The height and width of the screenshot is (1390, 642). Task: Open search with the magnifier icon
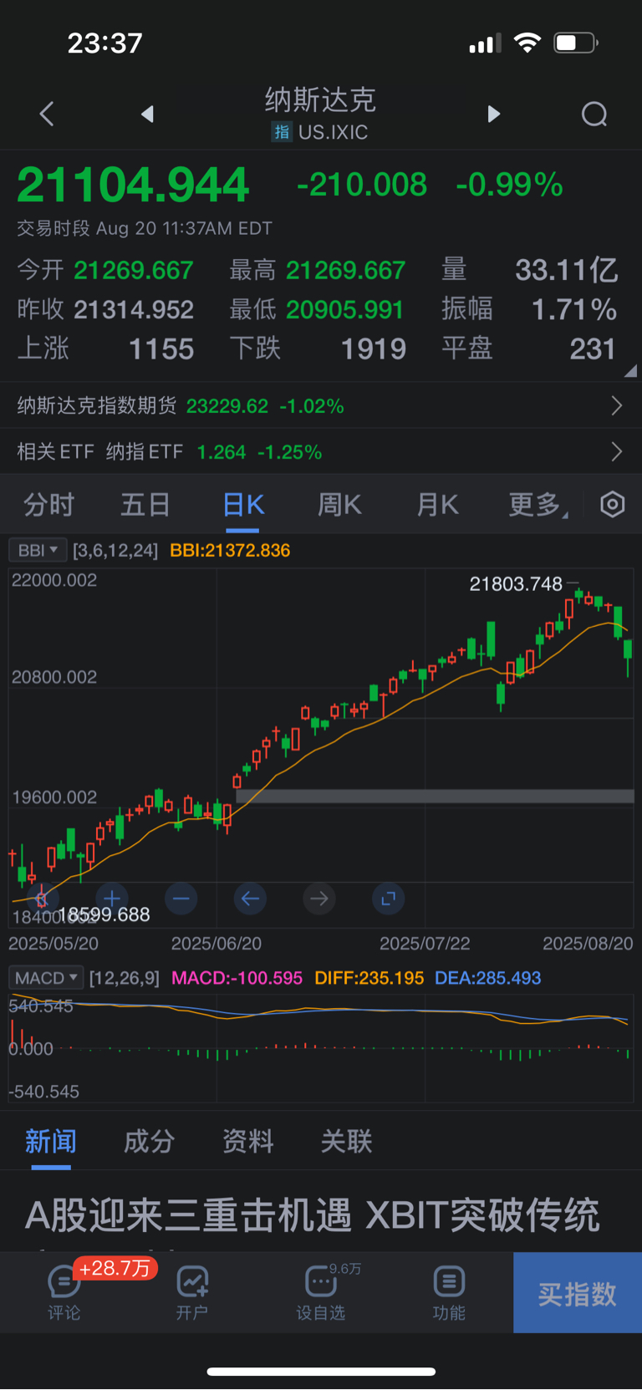click(594, 114)
